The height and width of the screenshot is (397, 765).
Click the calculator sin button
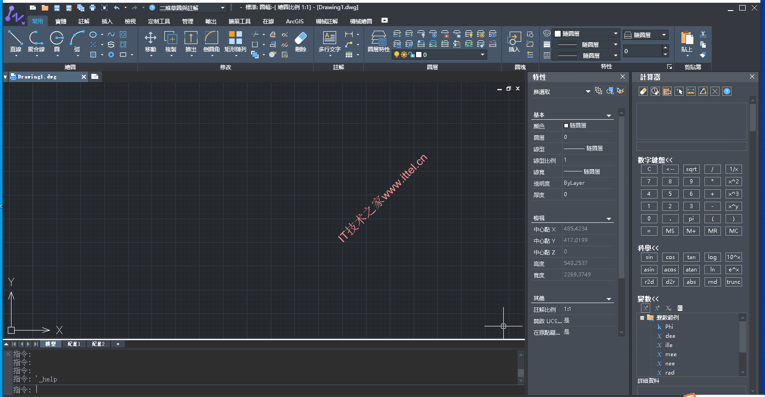[649, 257]
